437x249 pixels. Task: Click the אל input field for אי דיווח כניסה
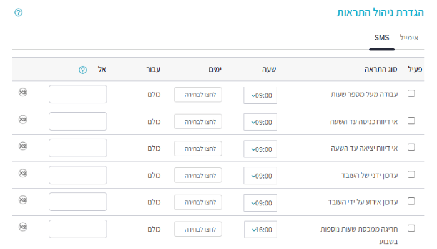[x=77, y=121]
